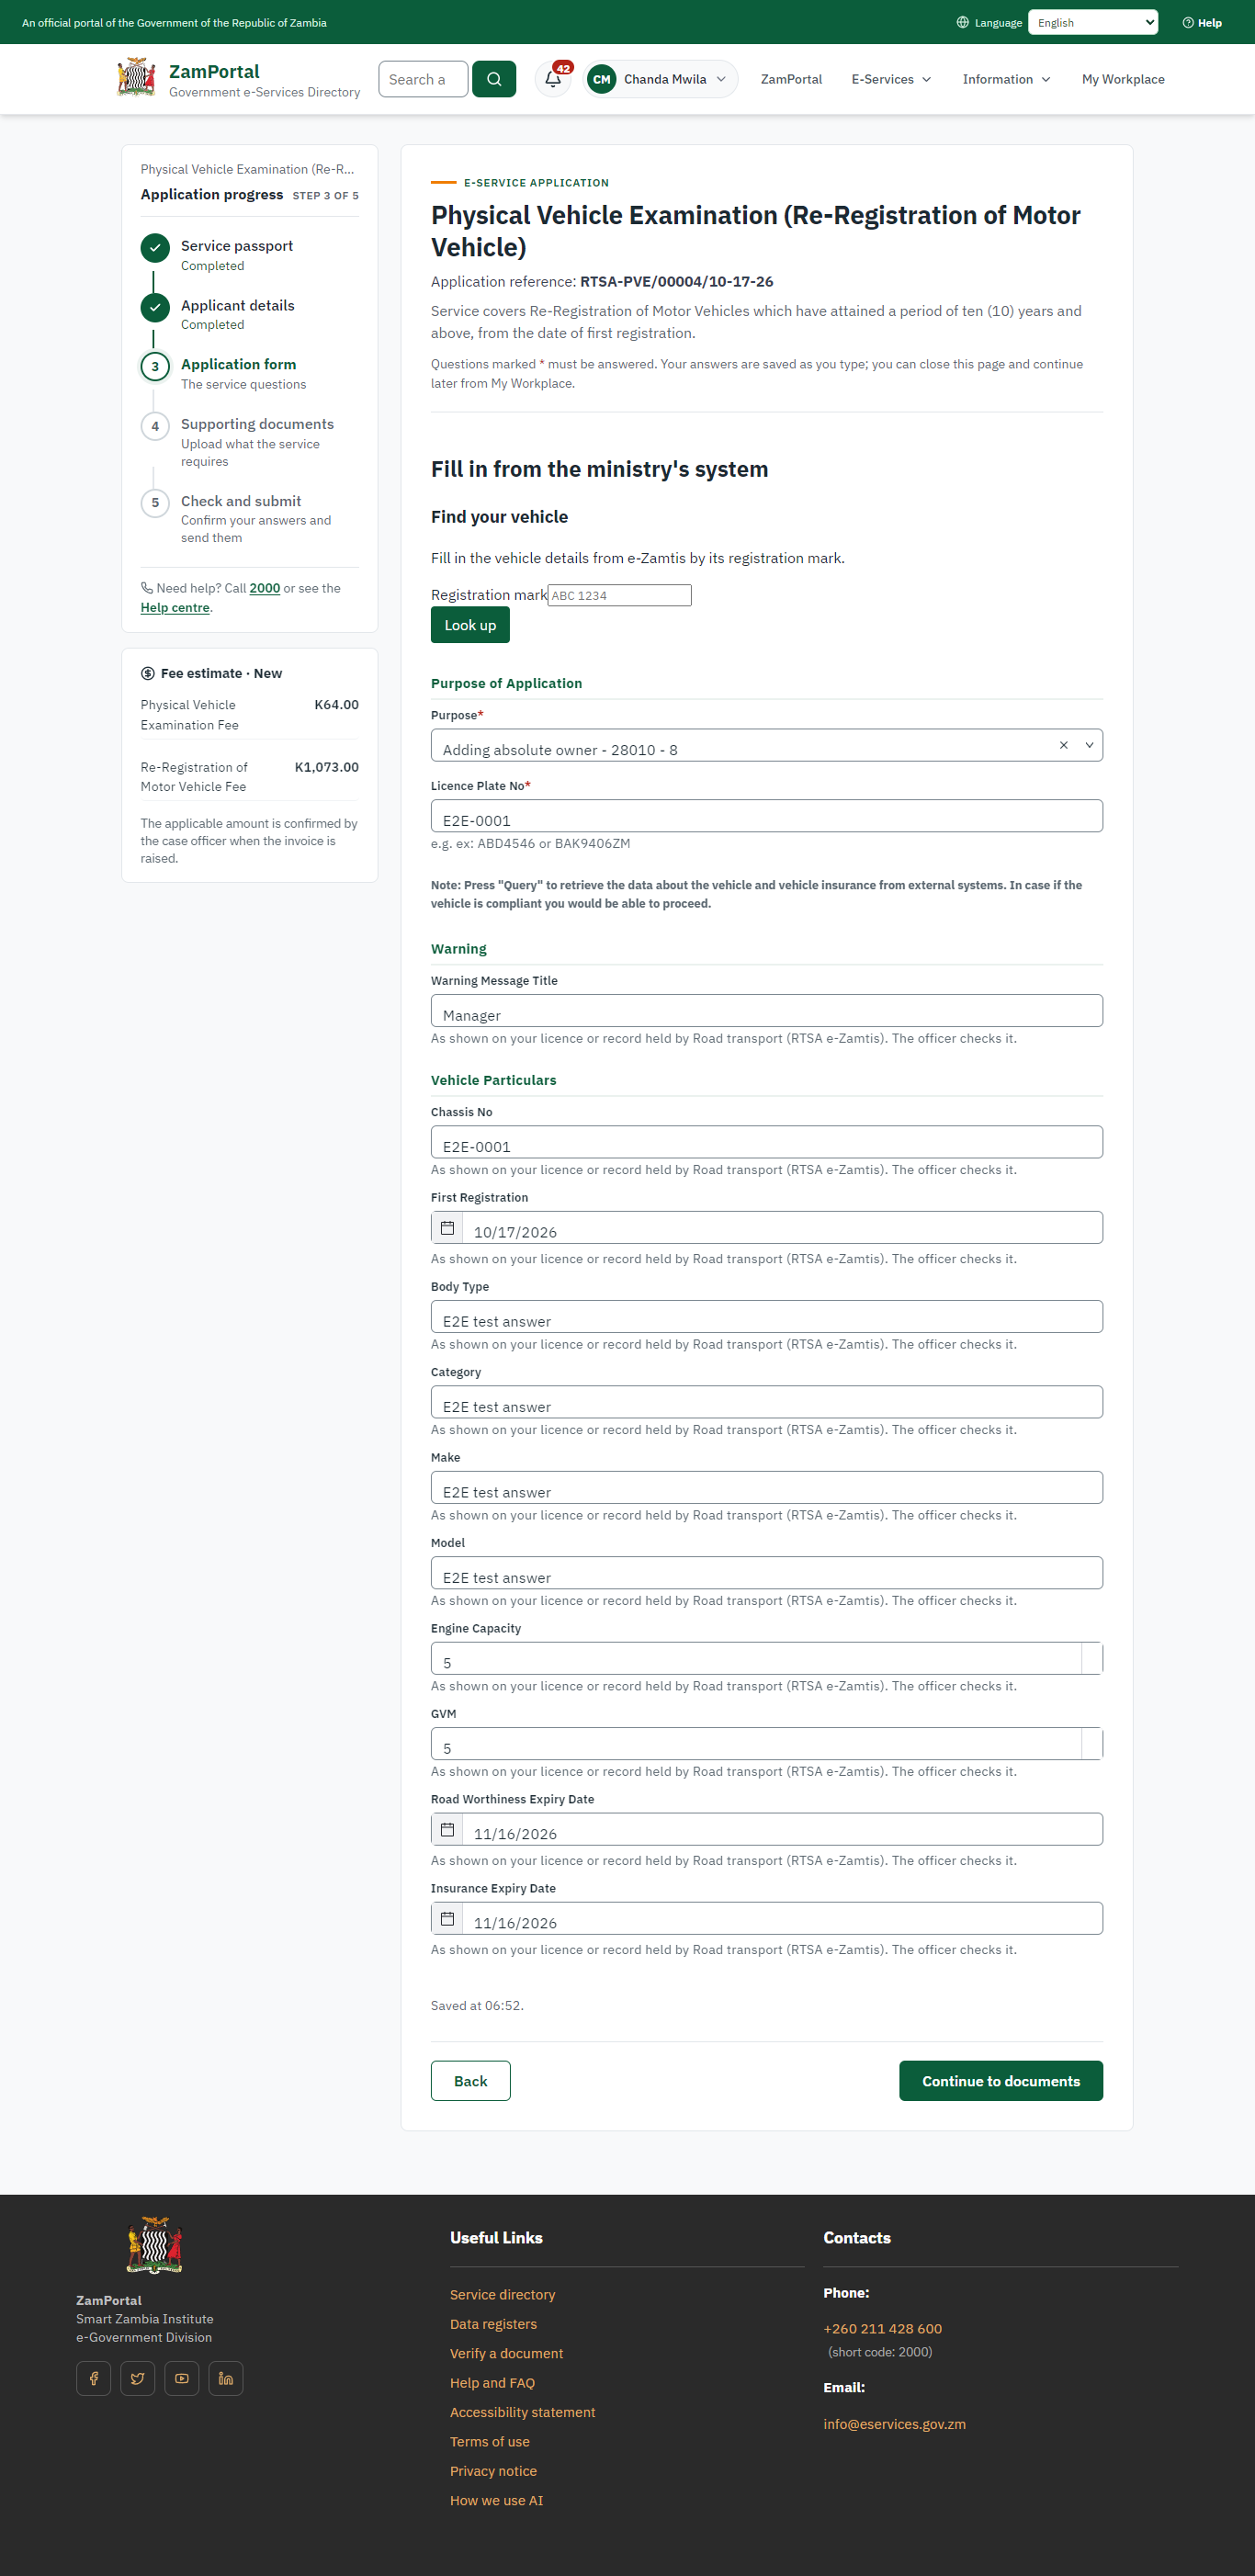Click the search magnifier button
Image resolution: width=1255 pixels, height=2576 pixels.
pyautogui.click(x=494, y=79)
